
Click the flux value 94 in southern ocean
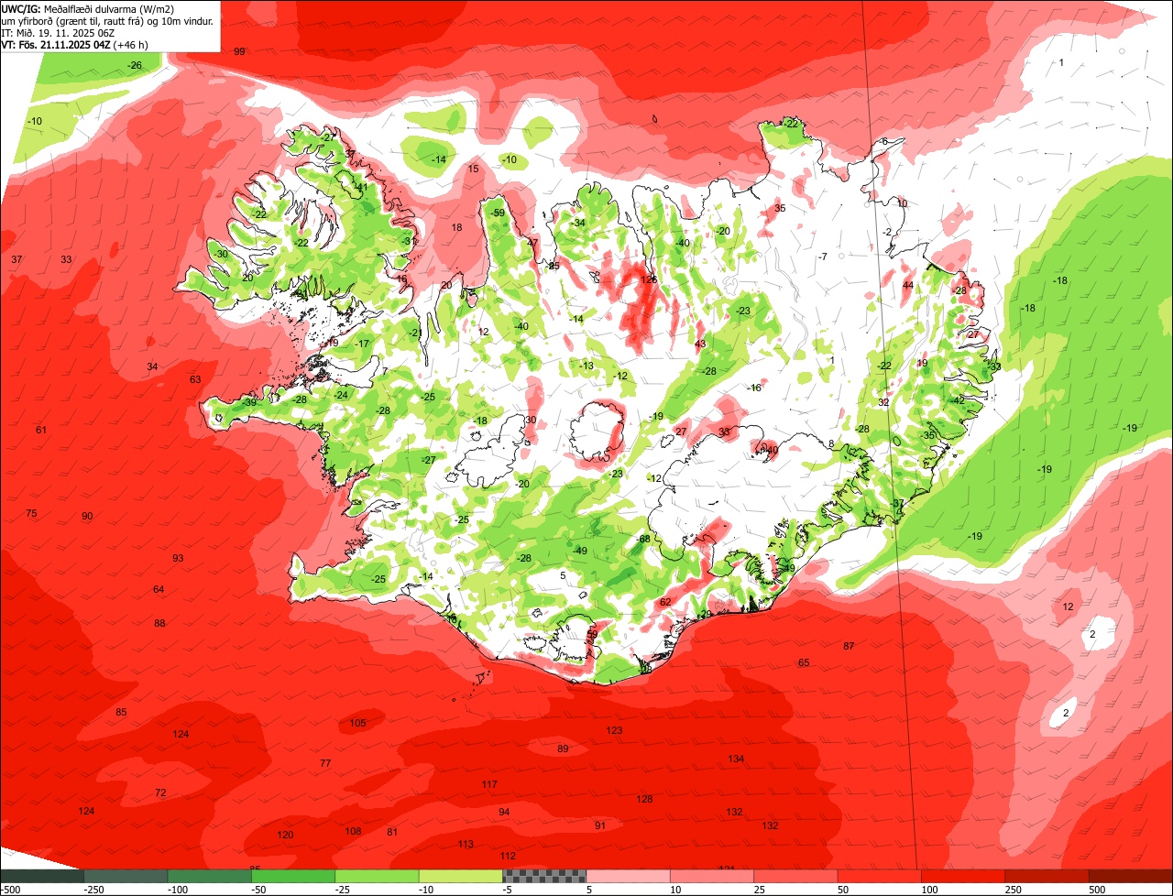click(x=504, y=812)
